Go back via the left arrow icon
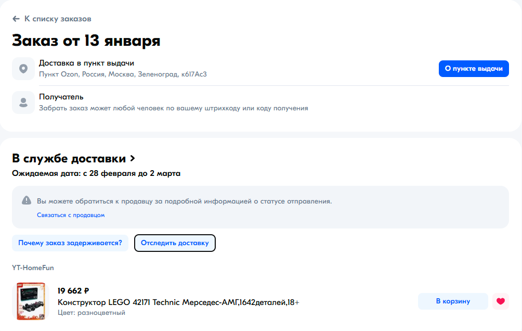Screen dimensions: 522x331 coord(16,19)
